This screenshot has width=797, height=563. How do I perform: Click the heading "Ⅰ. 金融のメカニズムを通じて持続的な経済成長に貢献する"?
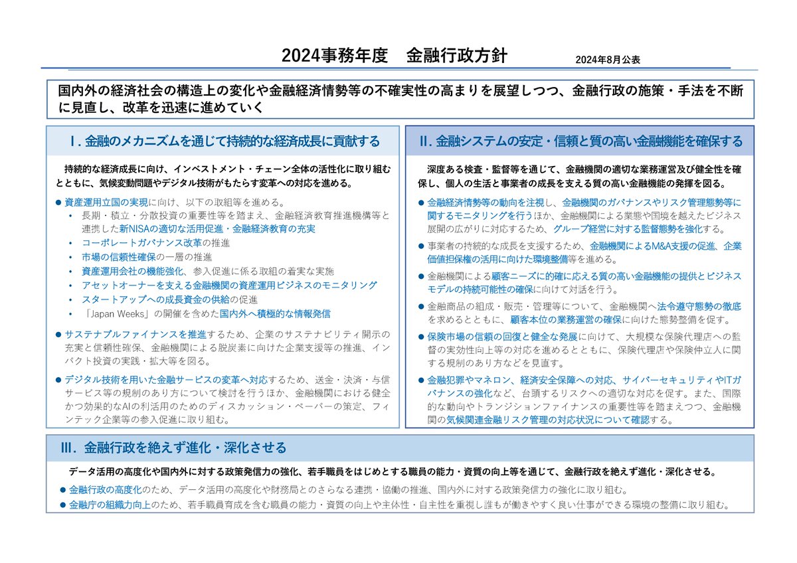tap(224, 141)
